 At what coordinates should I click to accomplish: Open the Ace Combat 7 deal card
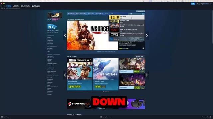click(106, 74)
